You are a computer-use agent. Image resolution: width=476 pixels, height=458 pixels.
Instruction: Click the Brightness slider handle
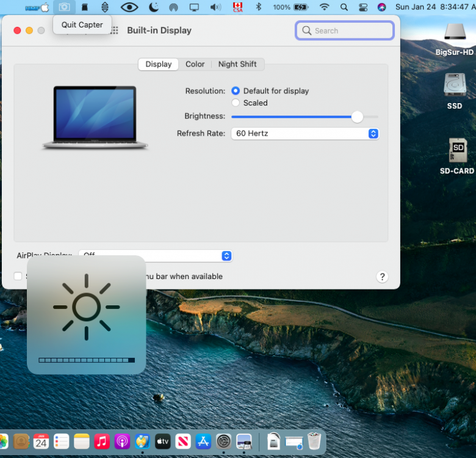click(357, 117)
